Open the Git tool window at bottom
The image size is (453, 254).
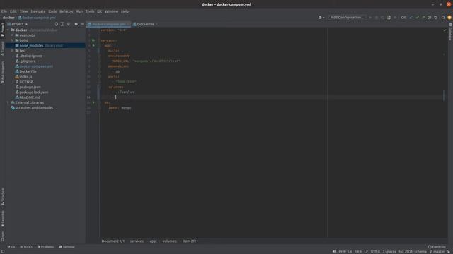point(11,247)
